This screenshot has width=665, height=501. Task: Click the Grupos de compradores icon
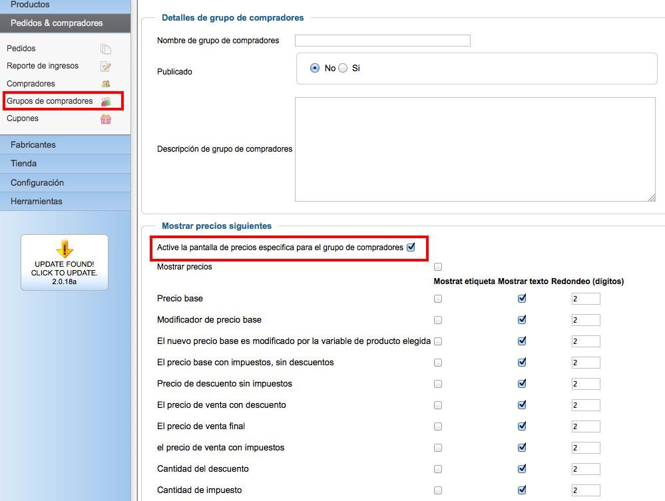pos(106,102)
